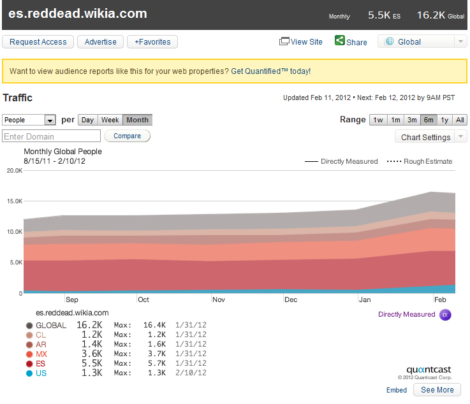Click the purple Directly Measured alpha badge
470x404 pixels.
click(x=445, y=315)
